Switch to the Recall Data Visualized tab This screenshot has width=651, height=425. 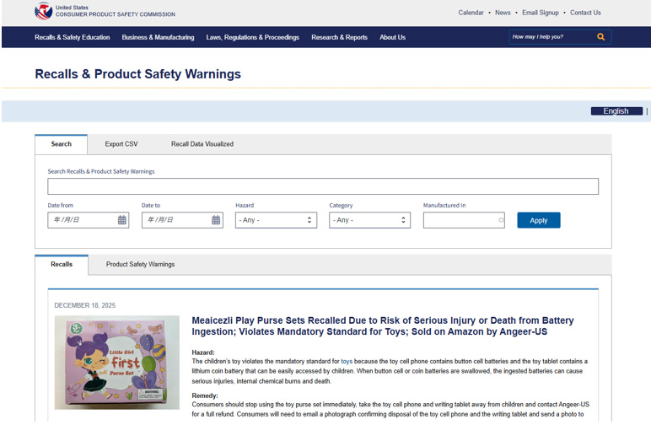pyautogui.click(x=202, y=144)
